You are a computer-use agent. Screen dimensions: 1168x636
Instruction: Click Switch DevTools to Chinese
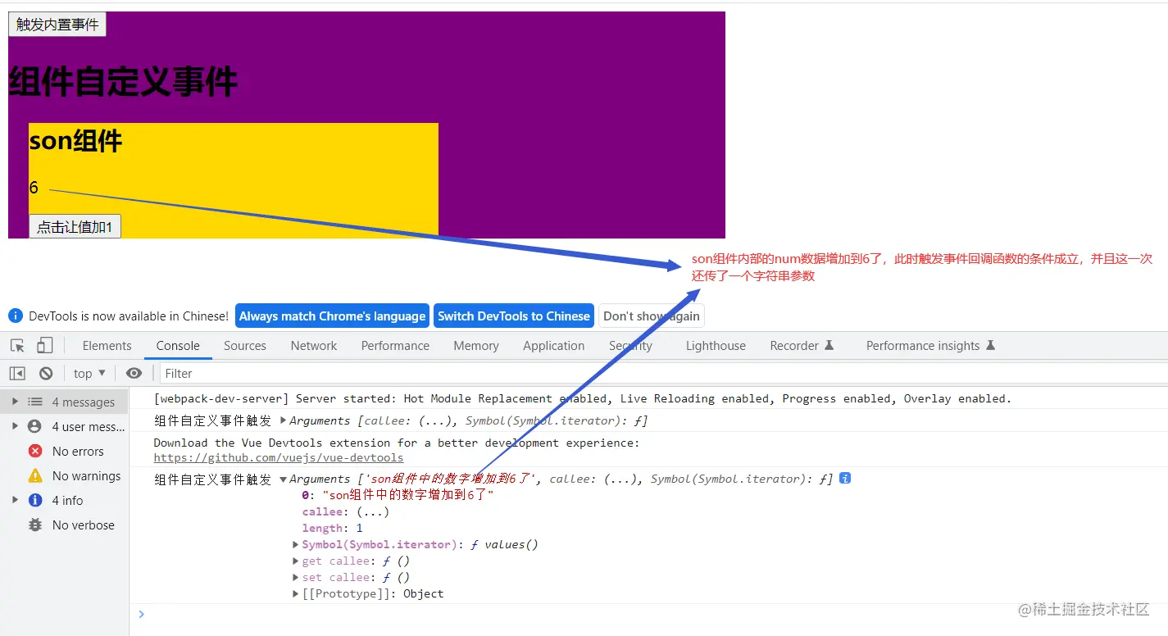(514, 316)
